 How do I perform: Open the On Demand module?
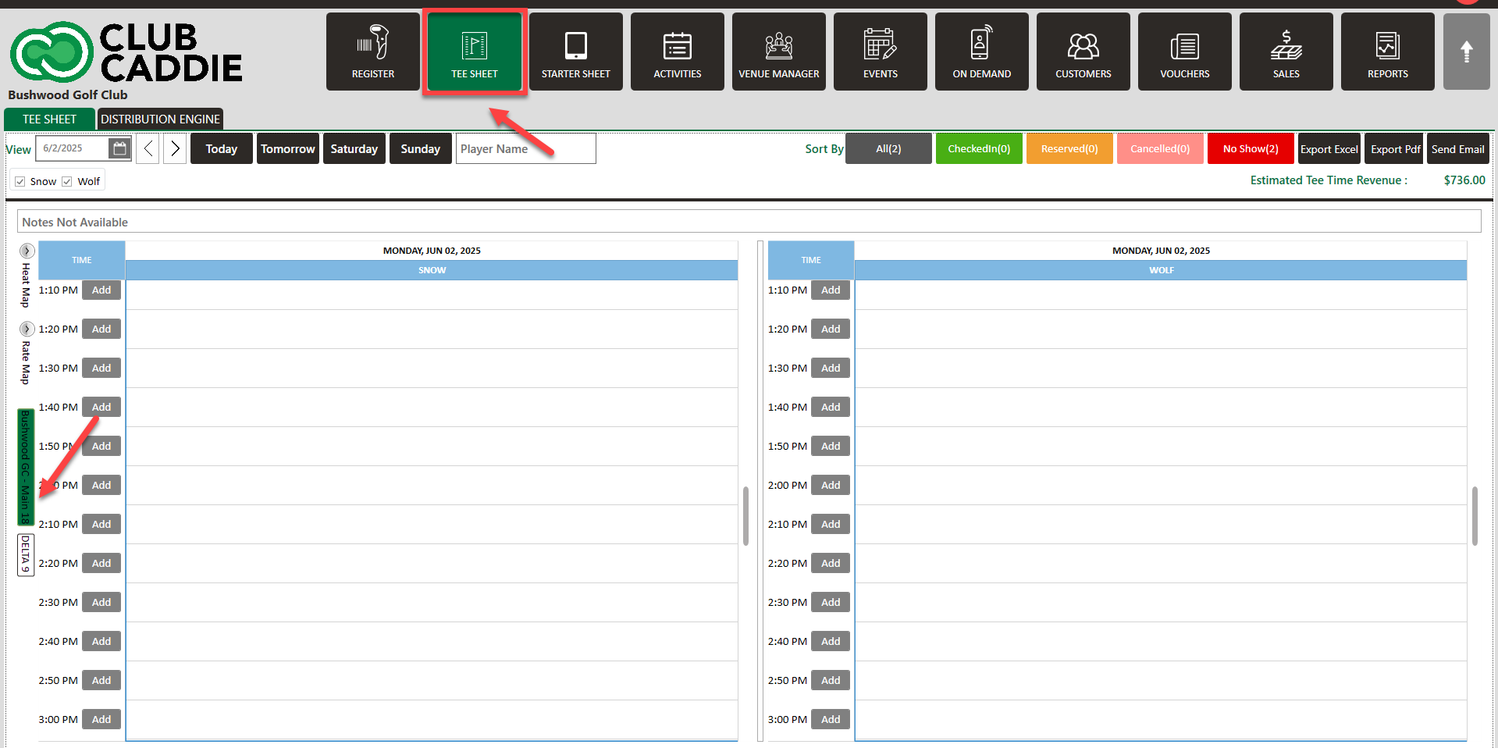click(x=982, y=52)
